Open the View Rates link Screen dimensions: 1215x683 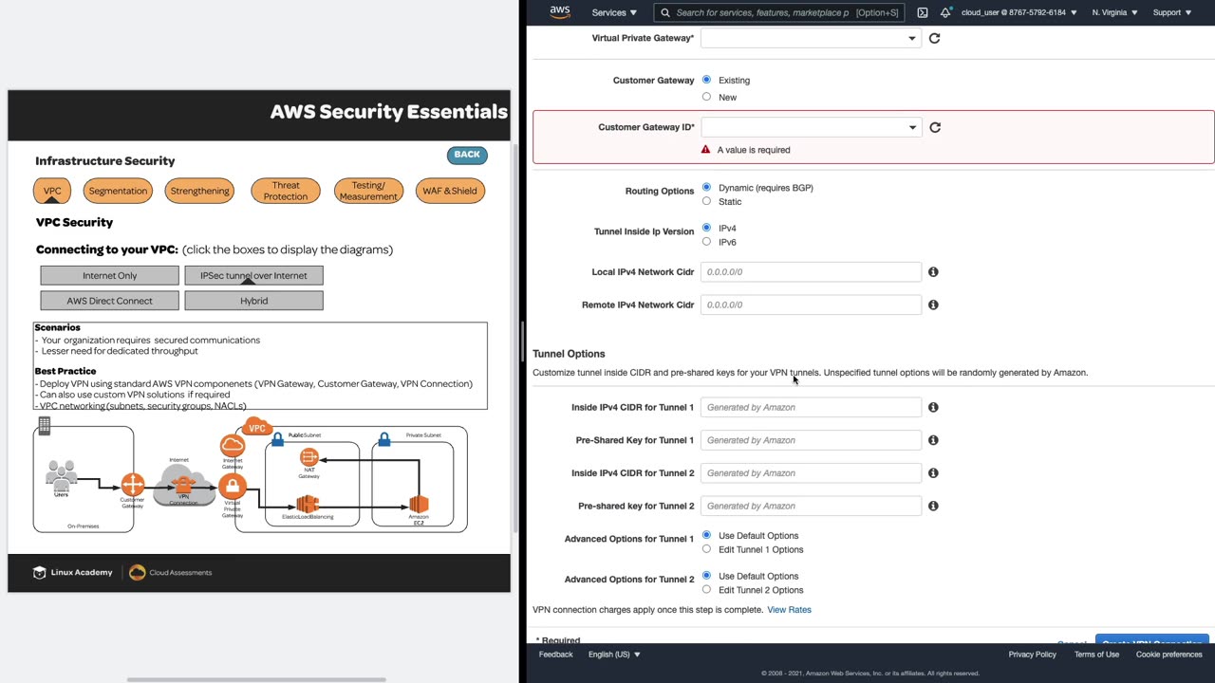789,610
